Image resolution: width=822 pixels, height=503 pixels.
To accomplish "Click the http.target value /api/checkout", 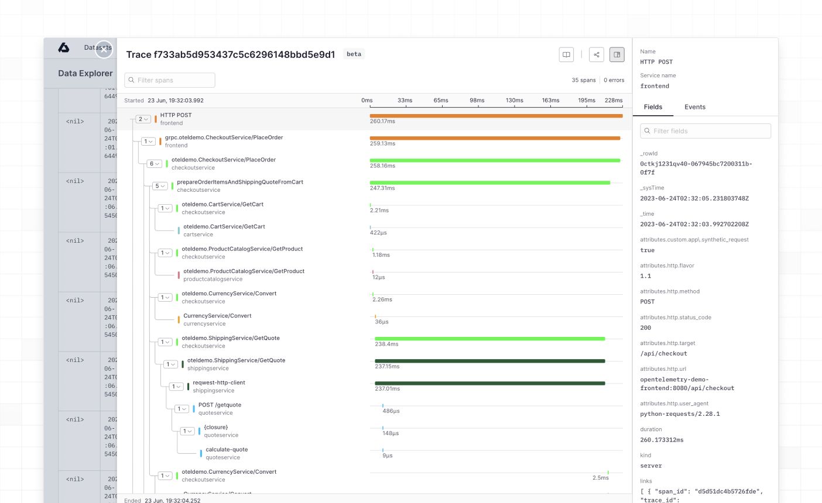I will tap(664, 353).
